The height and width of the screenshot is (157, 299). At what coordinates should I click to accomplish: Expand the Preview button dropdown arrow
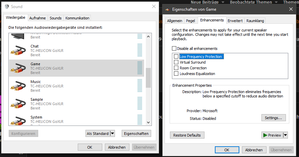tap(285, 135)
